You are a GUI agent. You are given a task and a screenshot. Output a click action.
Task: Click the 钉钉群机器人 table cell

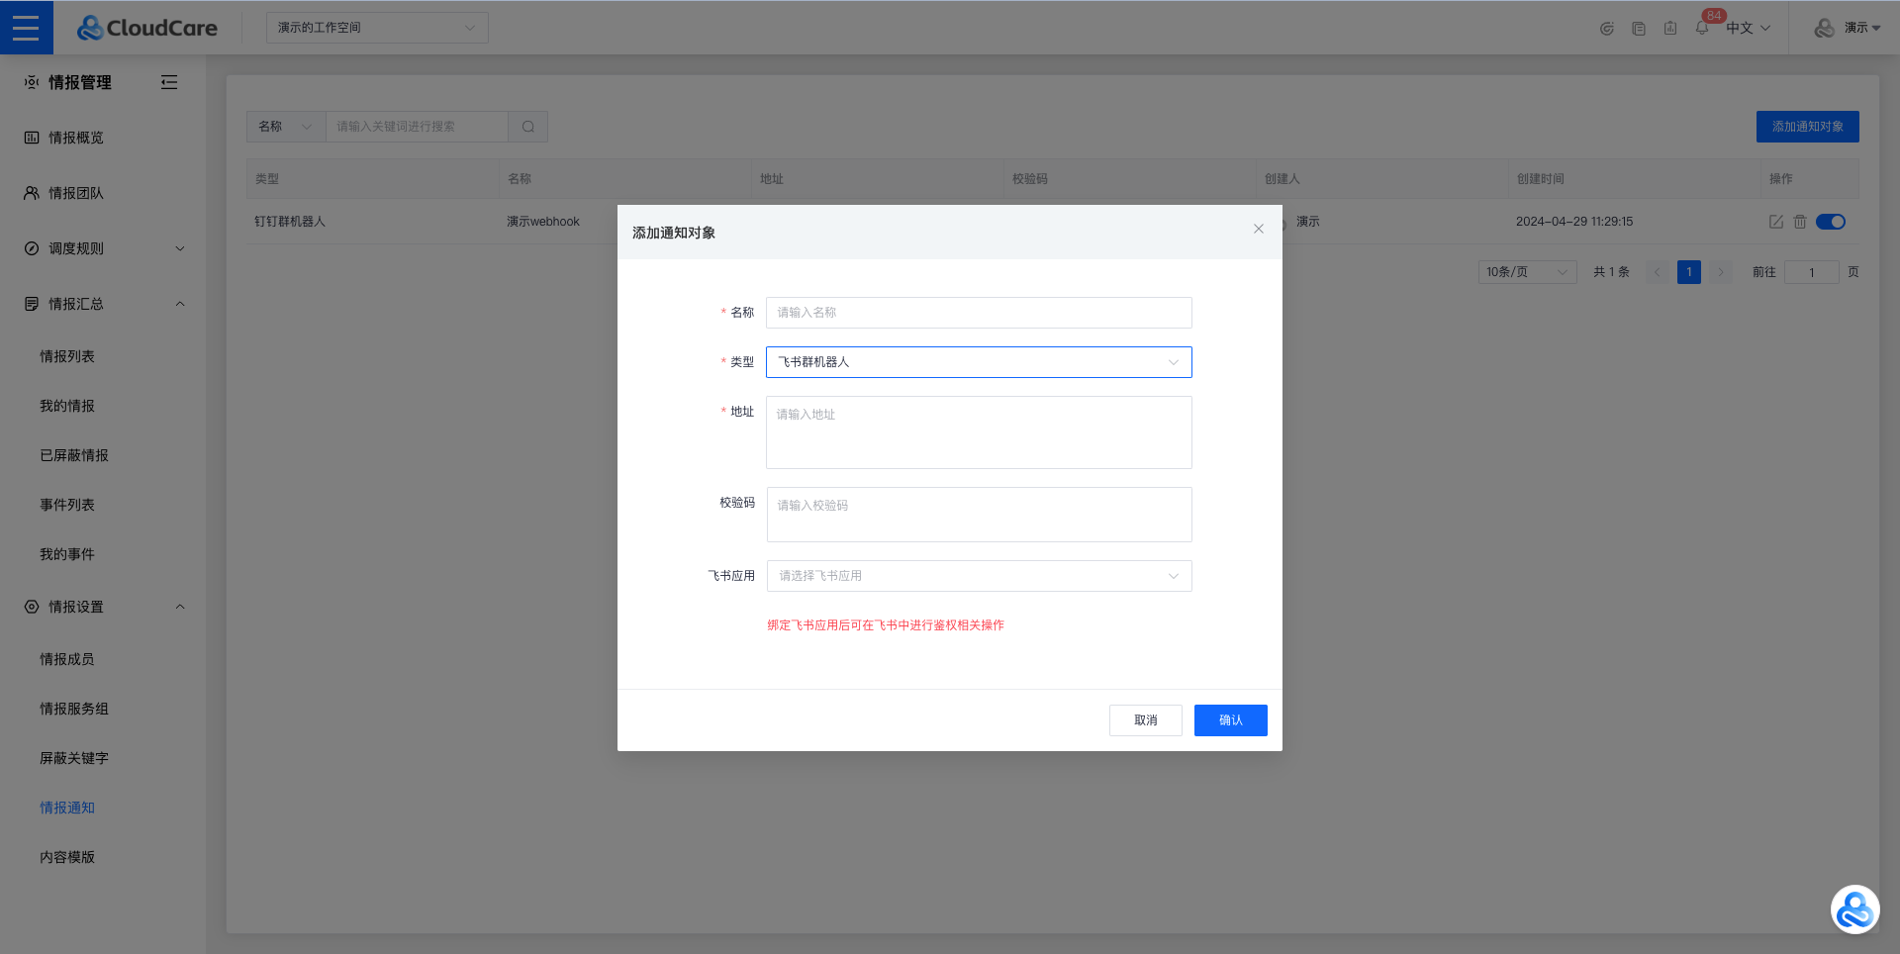coord(290,222)
